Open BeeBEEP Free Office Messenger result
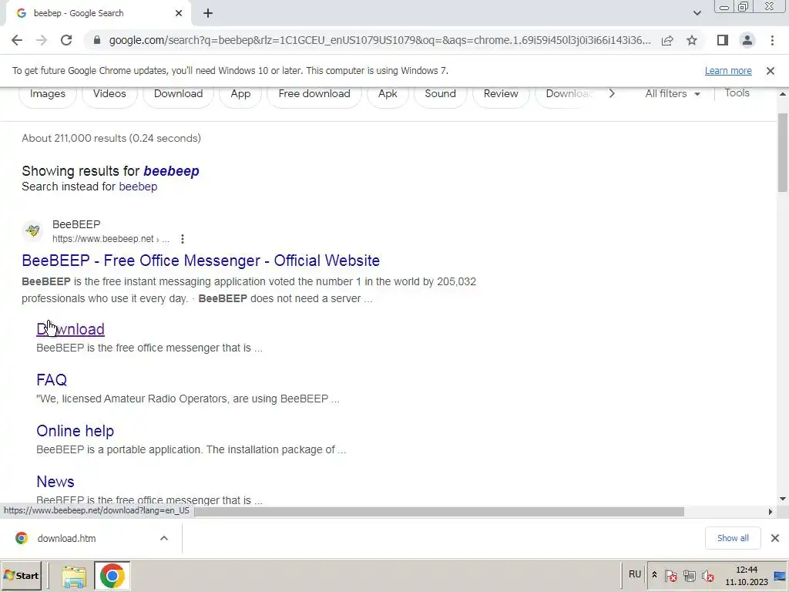 (x=201, y=261)
